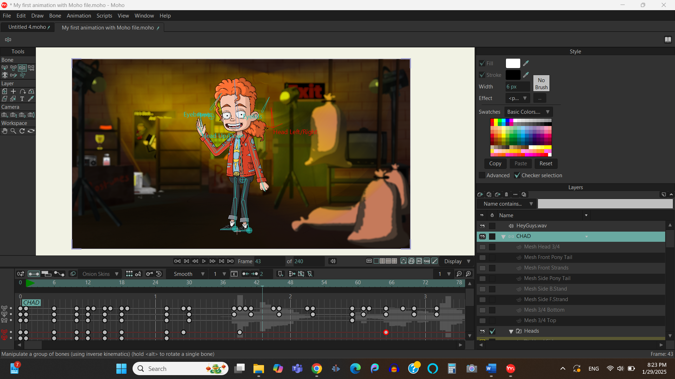Screen dimensions: 675x379
Task: Collapse the Heads group layer
Action: click(x=511, y=331)
